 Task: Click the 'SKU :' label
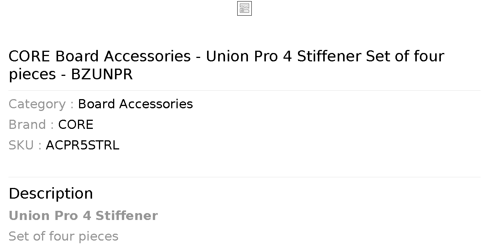tap(25, 145)
